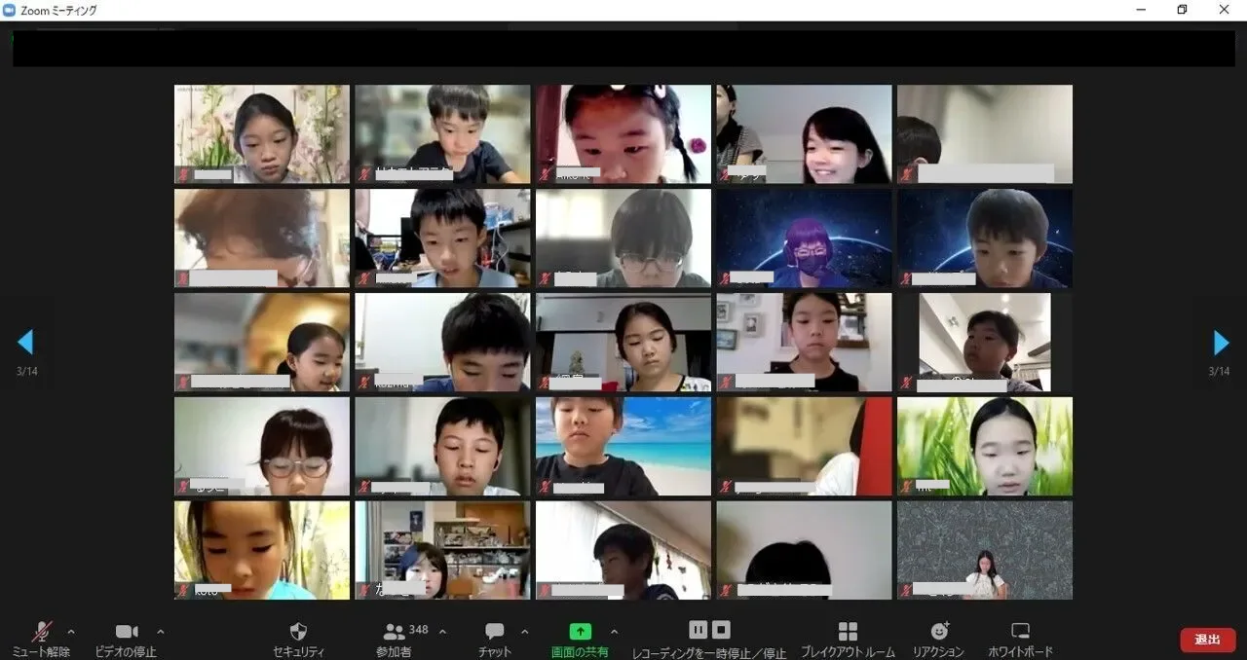Start Share Screen with green icon
The image size is (1247, 660).
(x=580, y=631)
